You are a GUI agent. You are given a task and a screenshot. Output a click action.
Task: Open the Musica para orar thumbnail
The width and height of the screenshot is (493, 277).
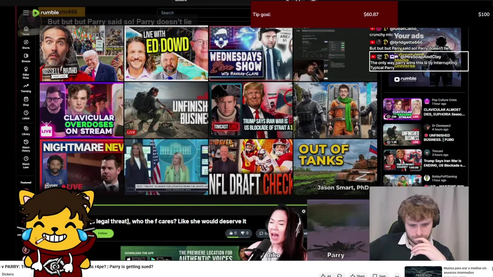coord(423,272)
